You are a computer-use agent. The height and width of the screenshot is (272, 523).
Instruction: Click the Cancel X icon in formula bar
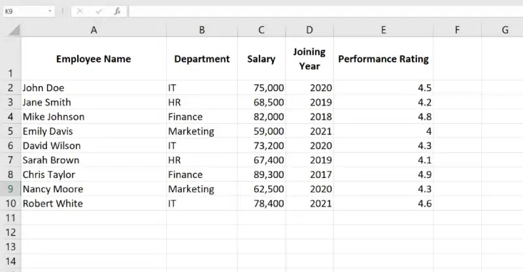pos(80,11)
